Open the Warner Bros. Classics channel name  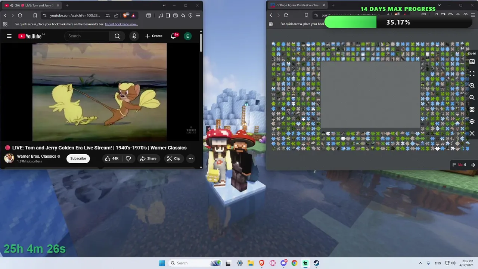(x=37, y=156)
